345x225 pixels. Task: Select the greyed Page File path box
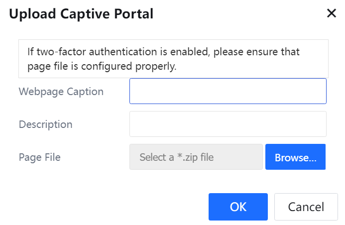[x=196, y=157]
